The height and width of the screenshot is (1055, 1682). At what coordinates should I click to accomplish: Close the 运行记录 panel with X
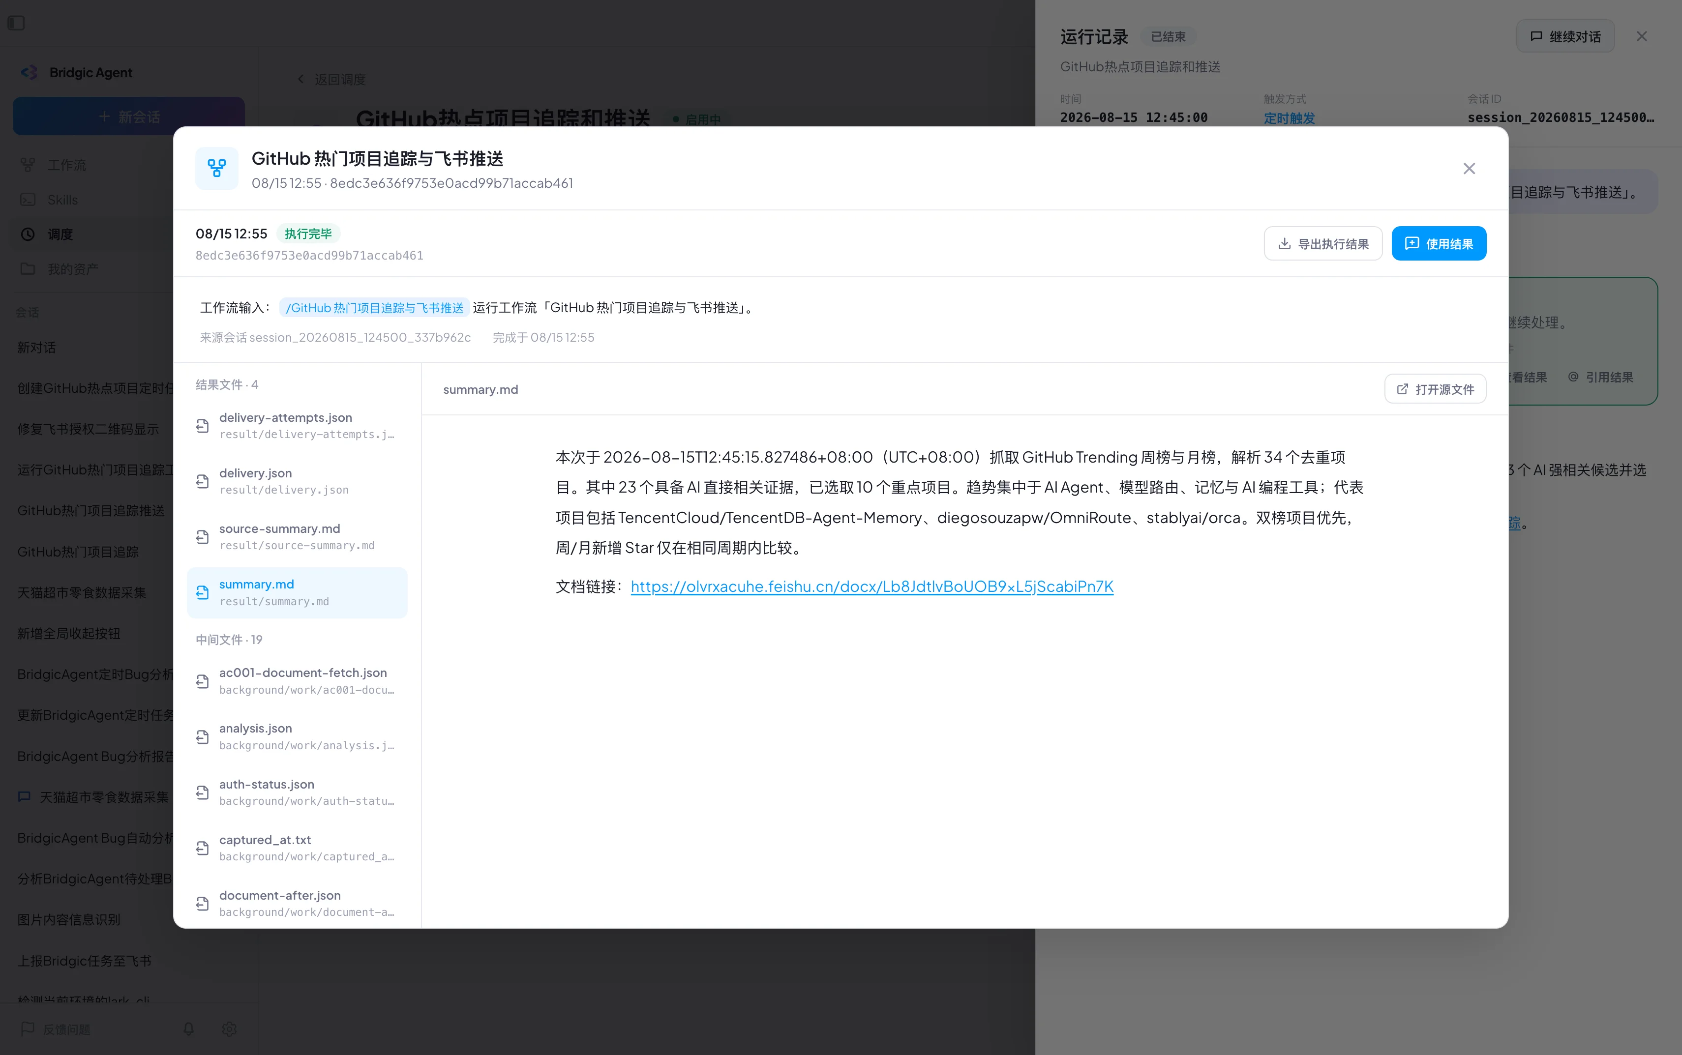point(1642,36)
